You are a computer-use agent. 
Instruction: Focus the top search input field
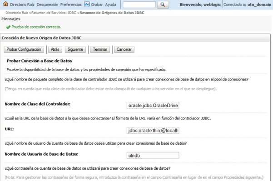[139, 5]
